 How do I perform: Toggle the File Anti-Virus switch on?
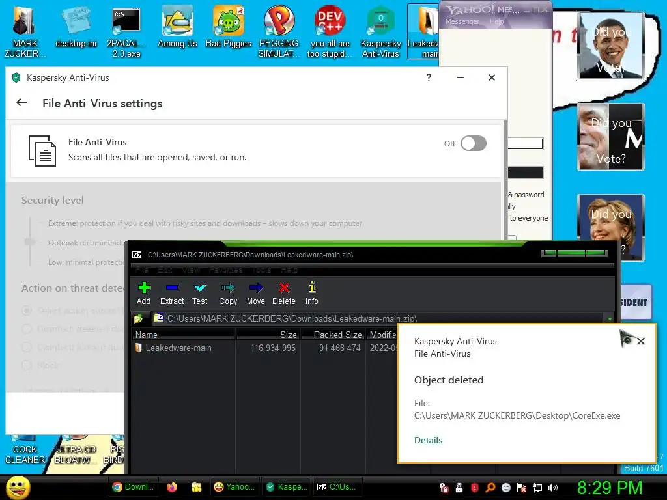(474, 143)
